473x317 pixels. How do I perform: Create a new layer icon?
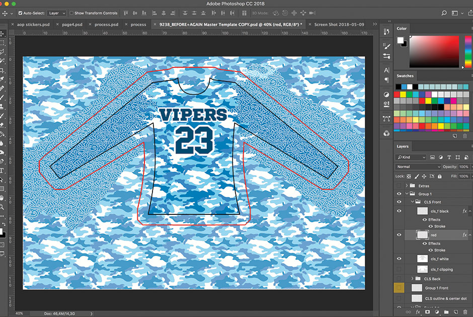455,312
